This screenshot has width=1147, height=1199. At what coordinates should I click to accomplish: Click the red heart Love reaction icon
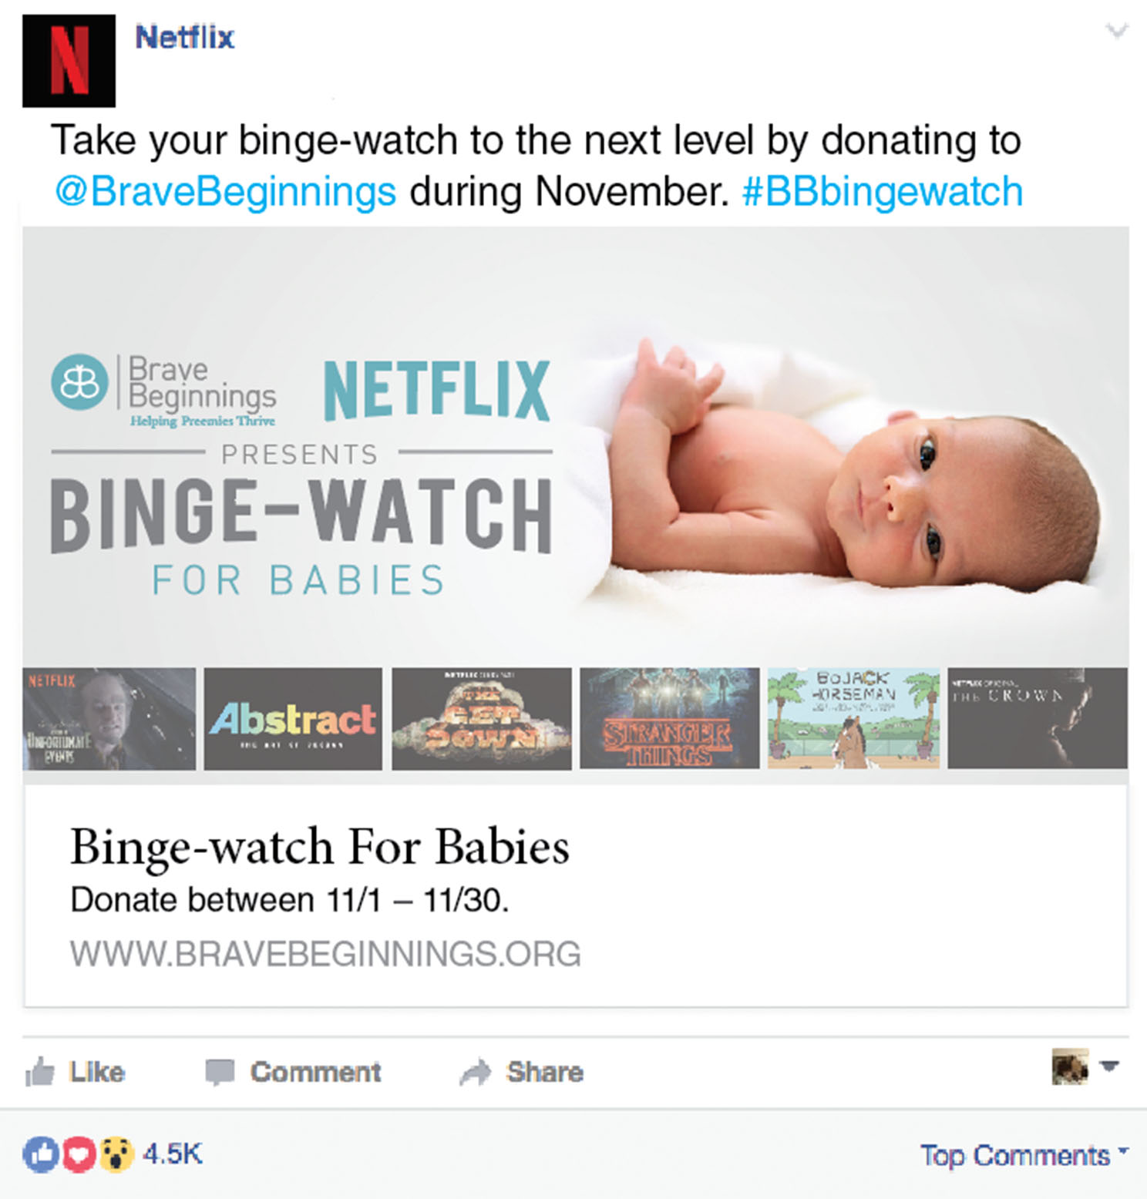pos(78,1154)
